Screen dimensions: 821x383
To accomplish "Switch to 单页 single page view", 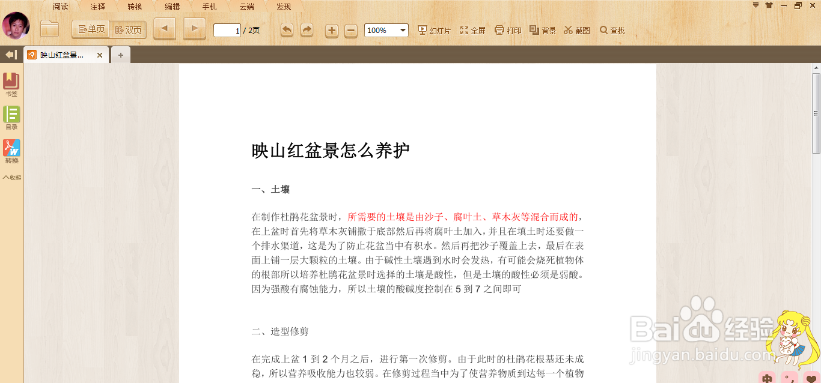I will (91, 29).
